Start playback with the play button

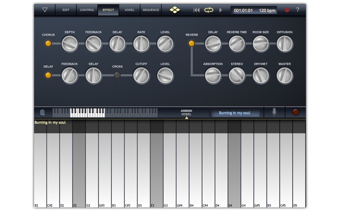[x=221, y=10]
